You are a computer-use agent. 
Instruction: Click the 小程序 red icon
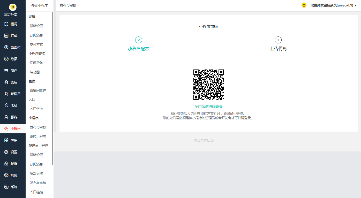6,129
